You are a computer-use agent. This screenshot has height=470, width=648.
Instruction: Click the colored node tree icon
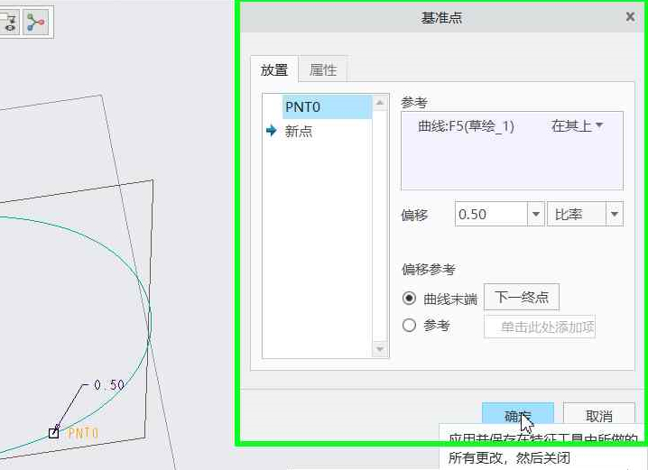(36, 23)
